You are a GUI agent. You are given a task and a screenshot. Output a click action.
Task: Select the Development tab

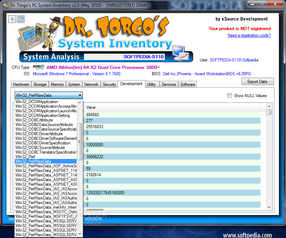tap(131, 84)
